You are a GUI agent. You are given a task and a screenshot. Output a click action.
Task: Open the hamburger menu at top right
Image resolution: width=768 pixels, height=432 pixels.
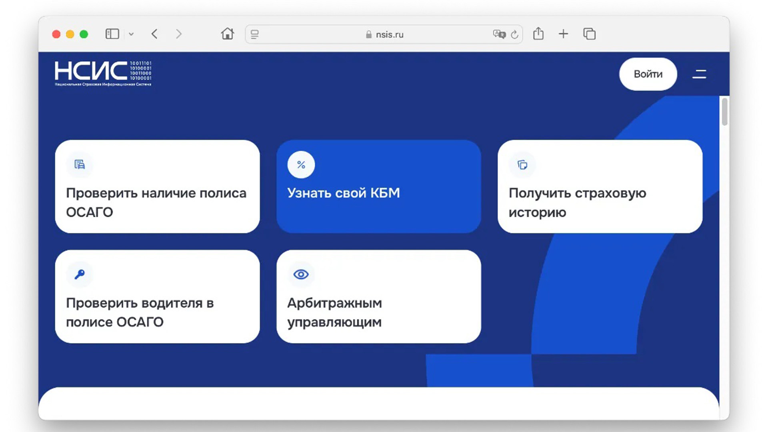pyautogui.click(x=699, y=74)
